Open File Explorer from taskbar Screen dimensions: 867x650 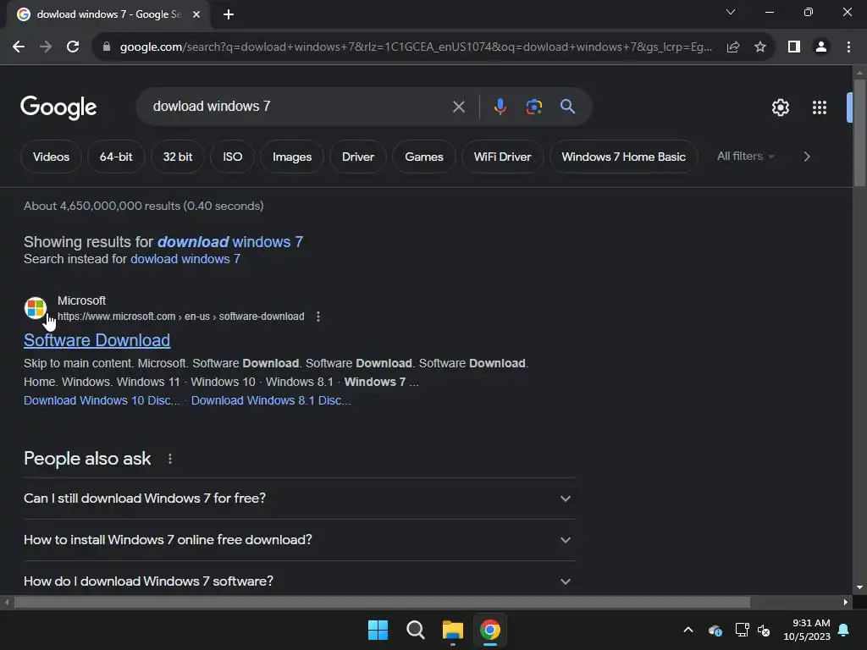[x=453, y=630]
